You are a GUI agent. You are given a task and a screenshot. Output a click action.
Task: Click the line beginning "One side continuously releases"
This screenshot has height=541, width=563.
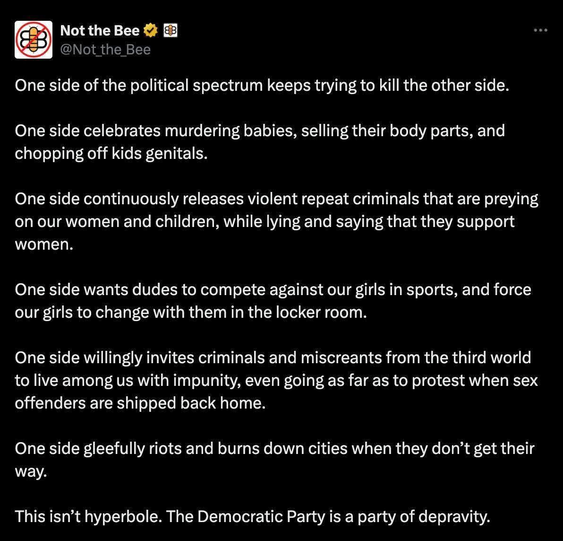point(276,199)
